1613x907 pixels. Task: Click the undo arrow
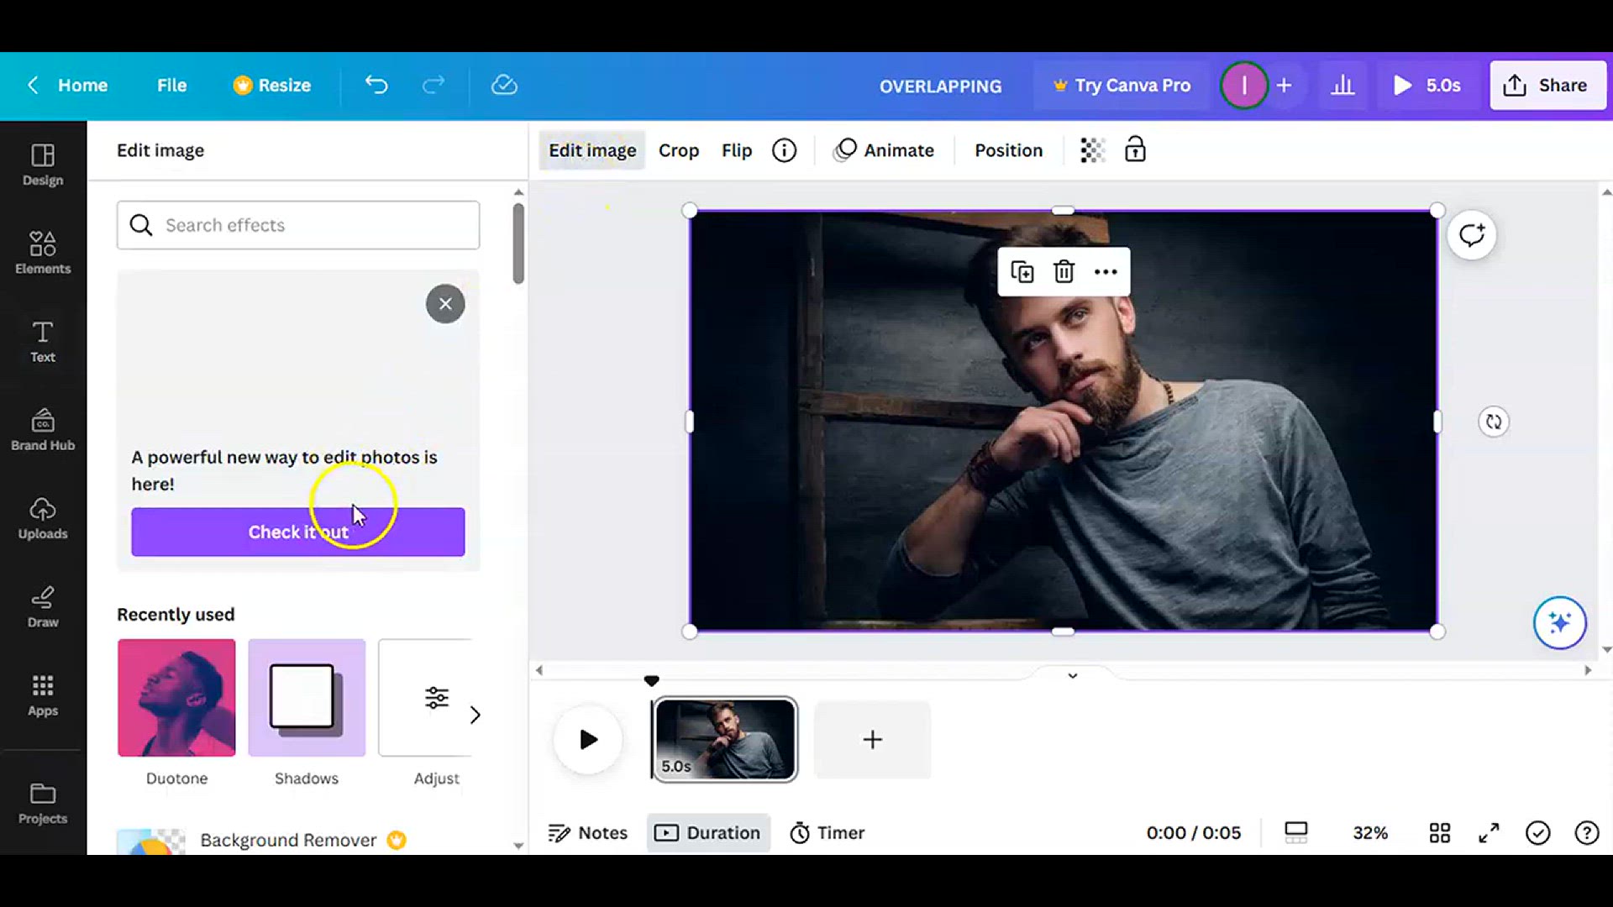[376, 85]
